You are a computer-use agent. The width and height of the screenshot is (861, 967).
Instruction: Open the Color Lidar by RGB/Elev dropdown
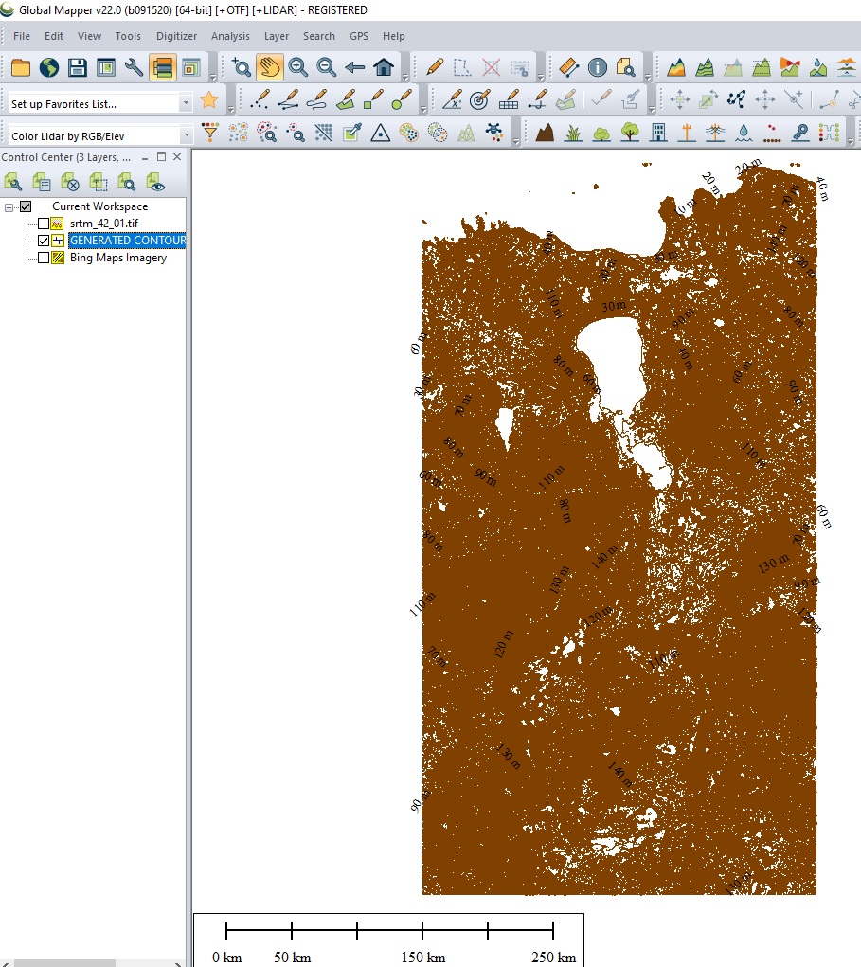coord(185,136)
